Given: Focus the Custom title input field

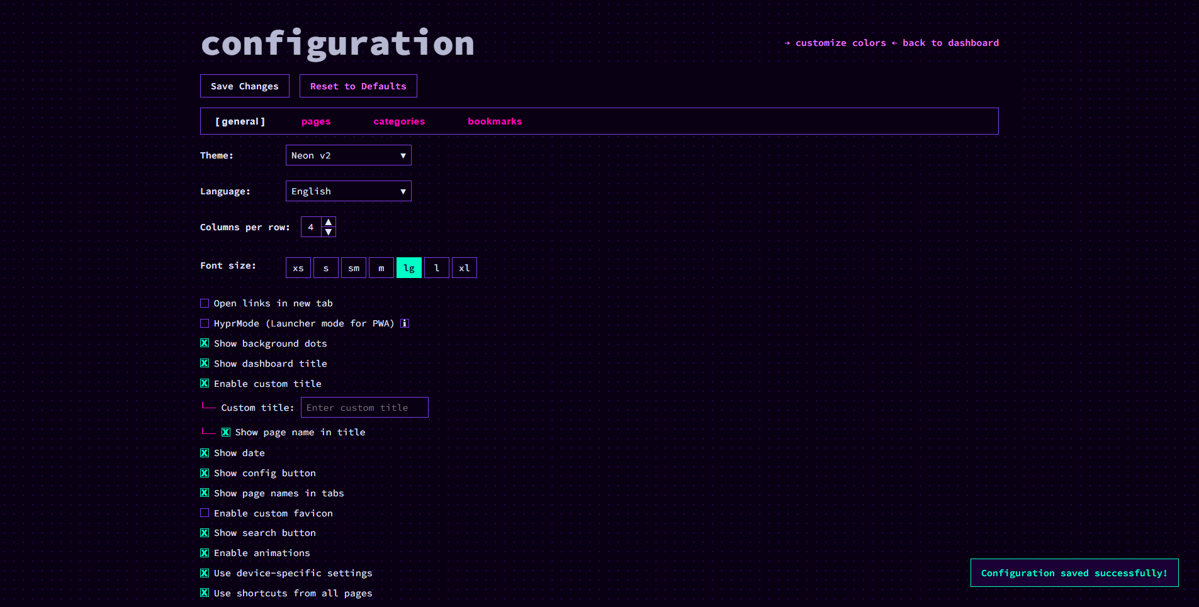Looking at the screenshot, I should pyautogui.click(x=364, y=408).
